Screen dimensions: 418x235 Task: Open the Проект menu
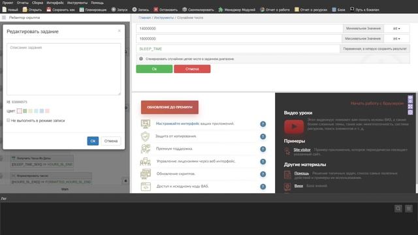point(8,3)
